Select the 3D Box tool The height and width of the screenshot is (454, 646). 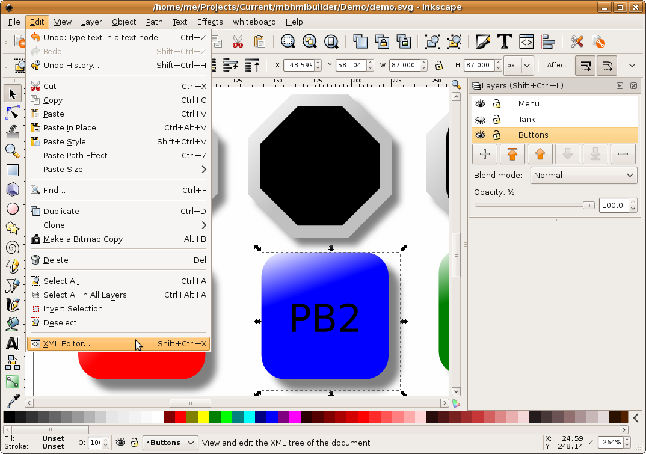point(13,189)
